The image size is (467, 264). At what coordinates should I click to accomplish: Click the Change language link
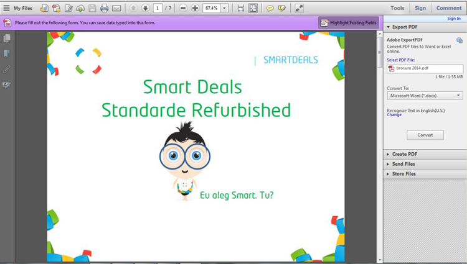tap(394, 115)
